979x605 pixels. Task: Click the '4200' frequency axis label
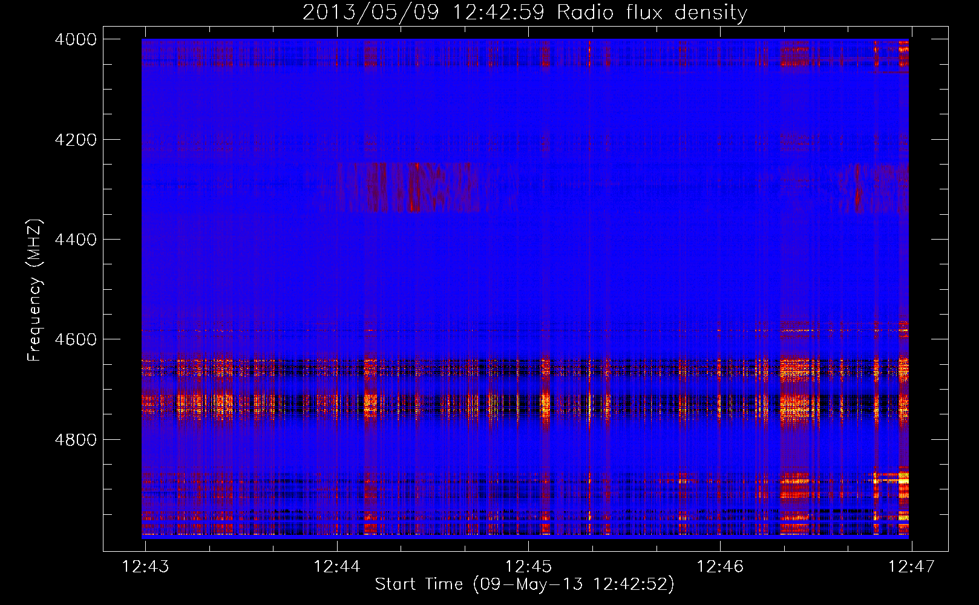pyautogui.click(x=76, y=140)
